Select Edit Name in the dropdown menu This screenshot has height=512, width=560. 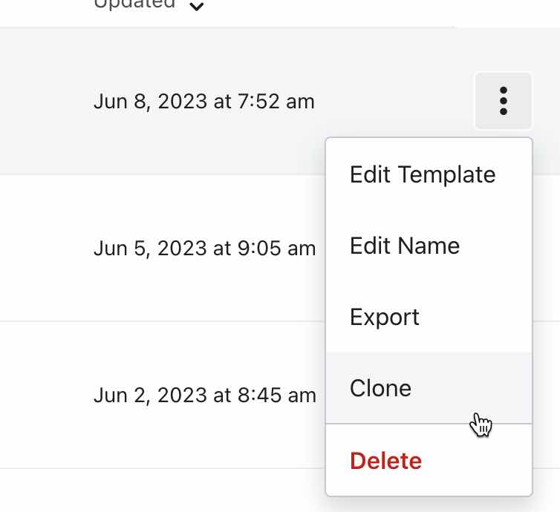[405, 246]
